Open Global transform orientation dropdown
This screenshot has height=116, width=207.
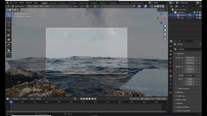pyautogui.click(x=75, y=6)
